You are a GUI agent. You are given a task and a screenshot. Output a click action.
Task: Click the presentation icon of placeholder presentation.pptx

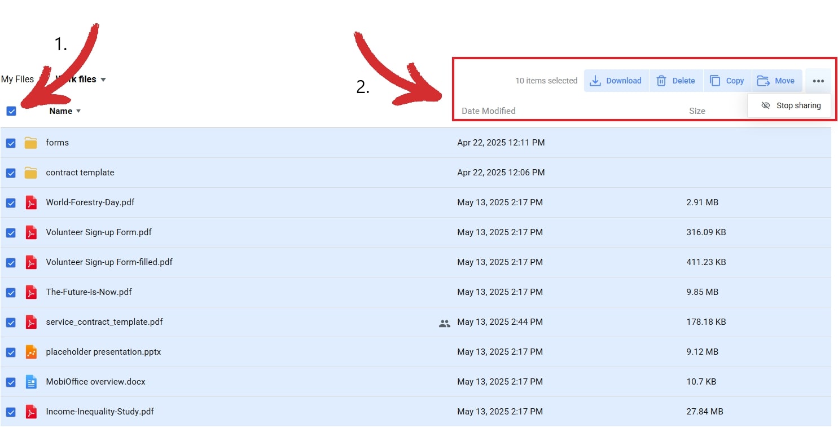coord(31,352)
